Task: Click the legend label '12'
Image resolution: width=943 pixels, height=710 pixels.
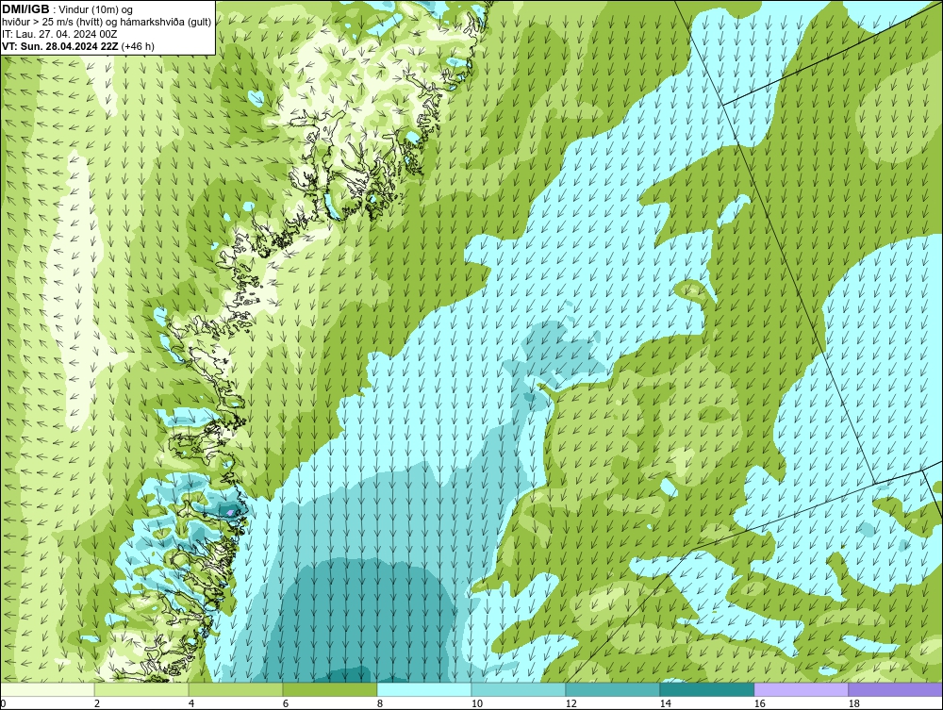Action: (x=571, y=703)
